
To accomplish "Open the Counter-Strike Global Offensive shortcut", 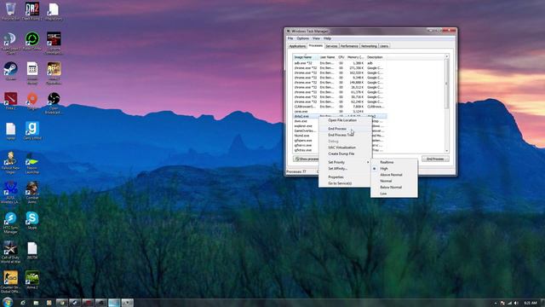I will [x=11, y=282].
